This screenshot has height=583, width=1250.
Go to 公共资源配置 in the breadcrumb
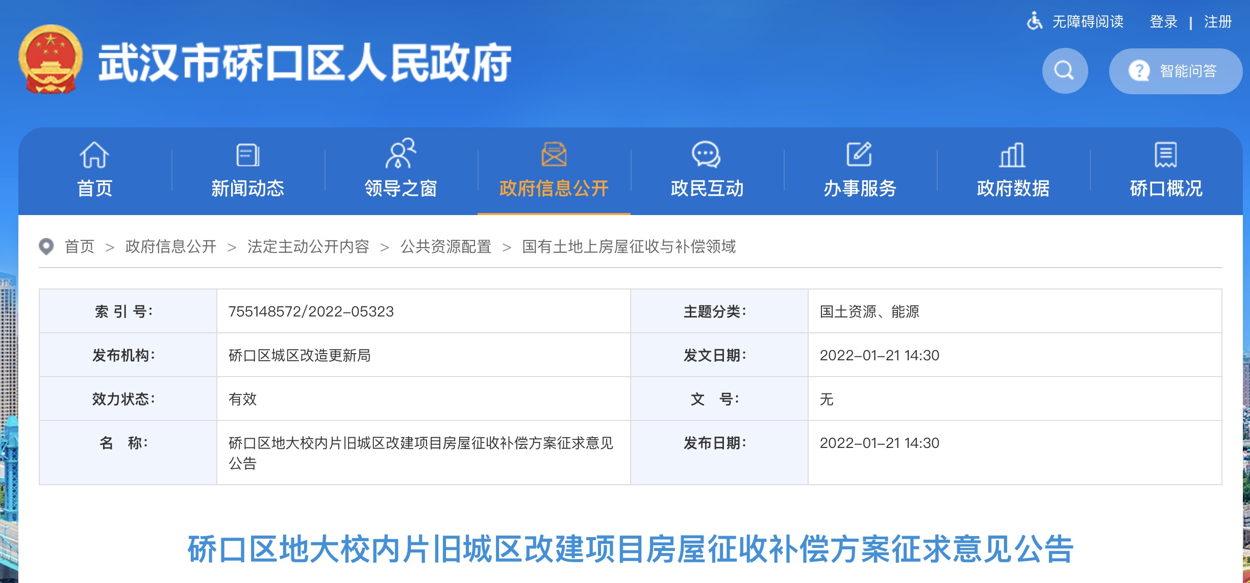(446, 247)
